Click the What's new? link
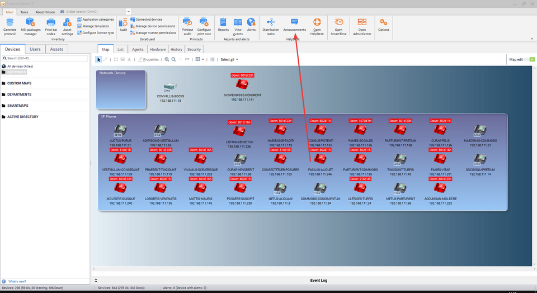Viewport: 537px width, 293px height. coord(17,281)
